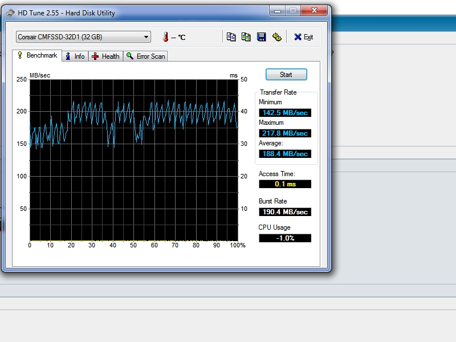Click the Exit button

point(303,37)
